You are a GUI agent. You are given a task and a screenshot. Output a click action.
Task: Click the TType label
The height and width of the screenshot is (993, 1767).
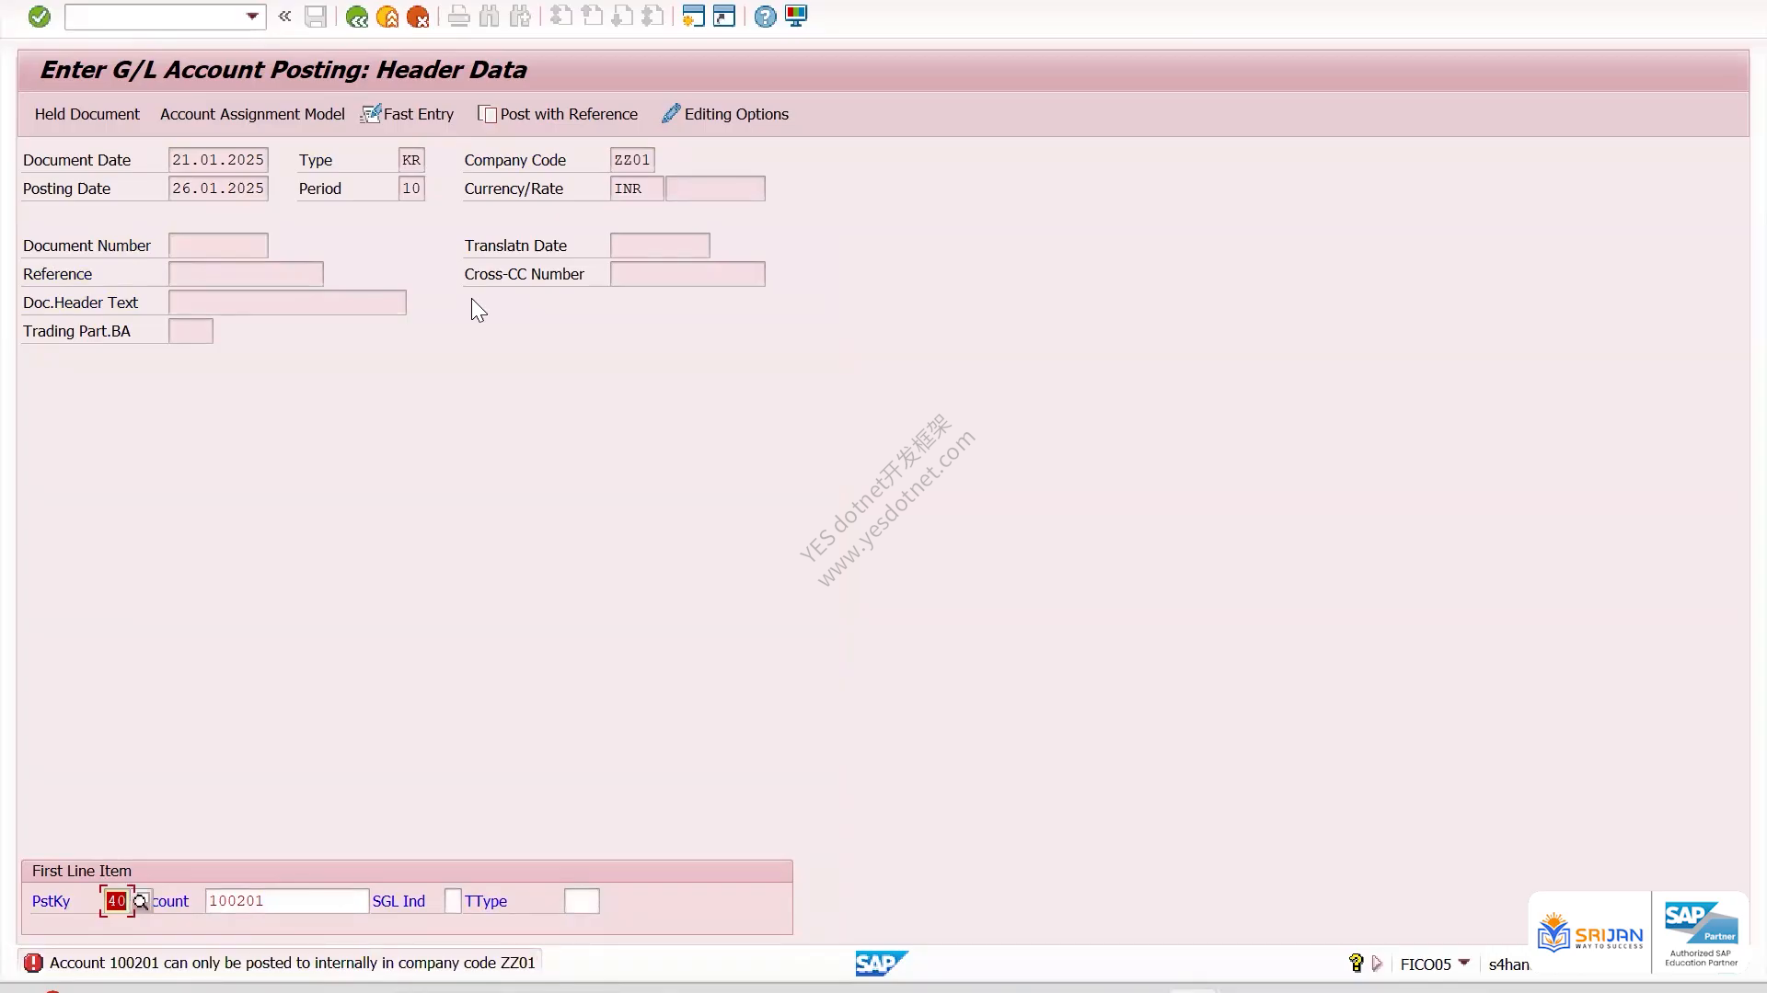(486, 901)
